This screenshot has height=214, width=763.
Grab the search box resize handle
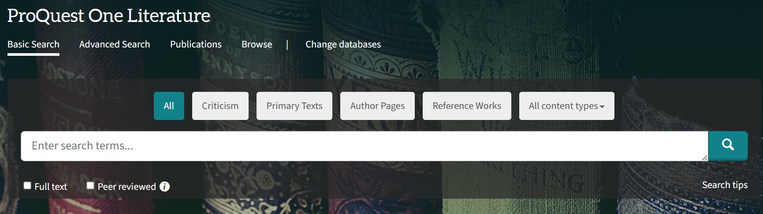[x=704, y=158]
